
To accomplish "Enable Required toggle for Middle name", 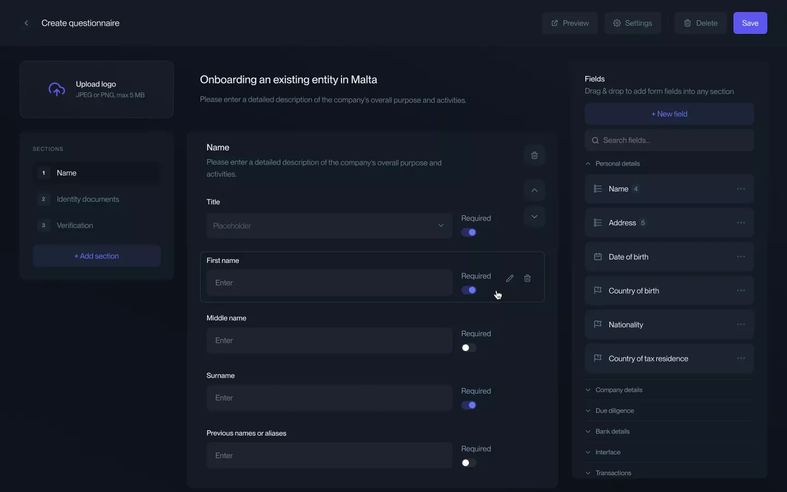I will pos(469,348).
